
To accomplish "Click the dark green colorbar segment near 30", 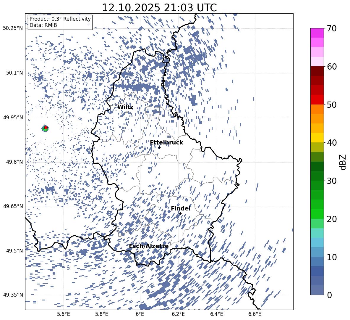I will 317,176.
